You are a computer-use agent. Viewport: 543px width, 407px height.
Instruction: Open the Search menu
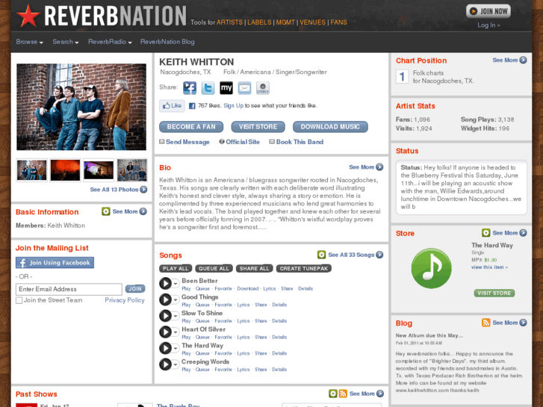(66, 42)
